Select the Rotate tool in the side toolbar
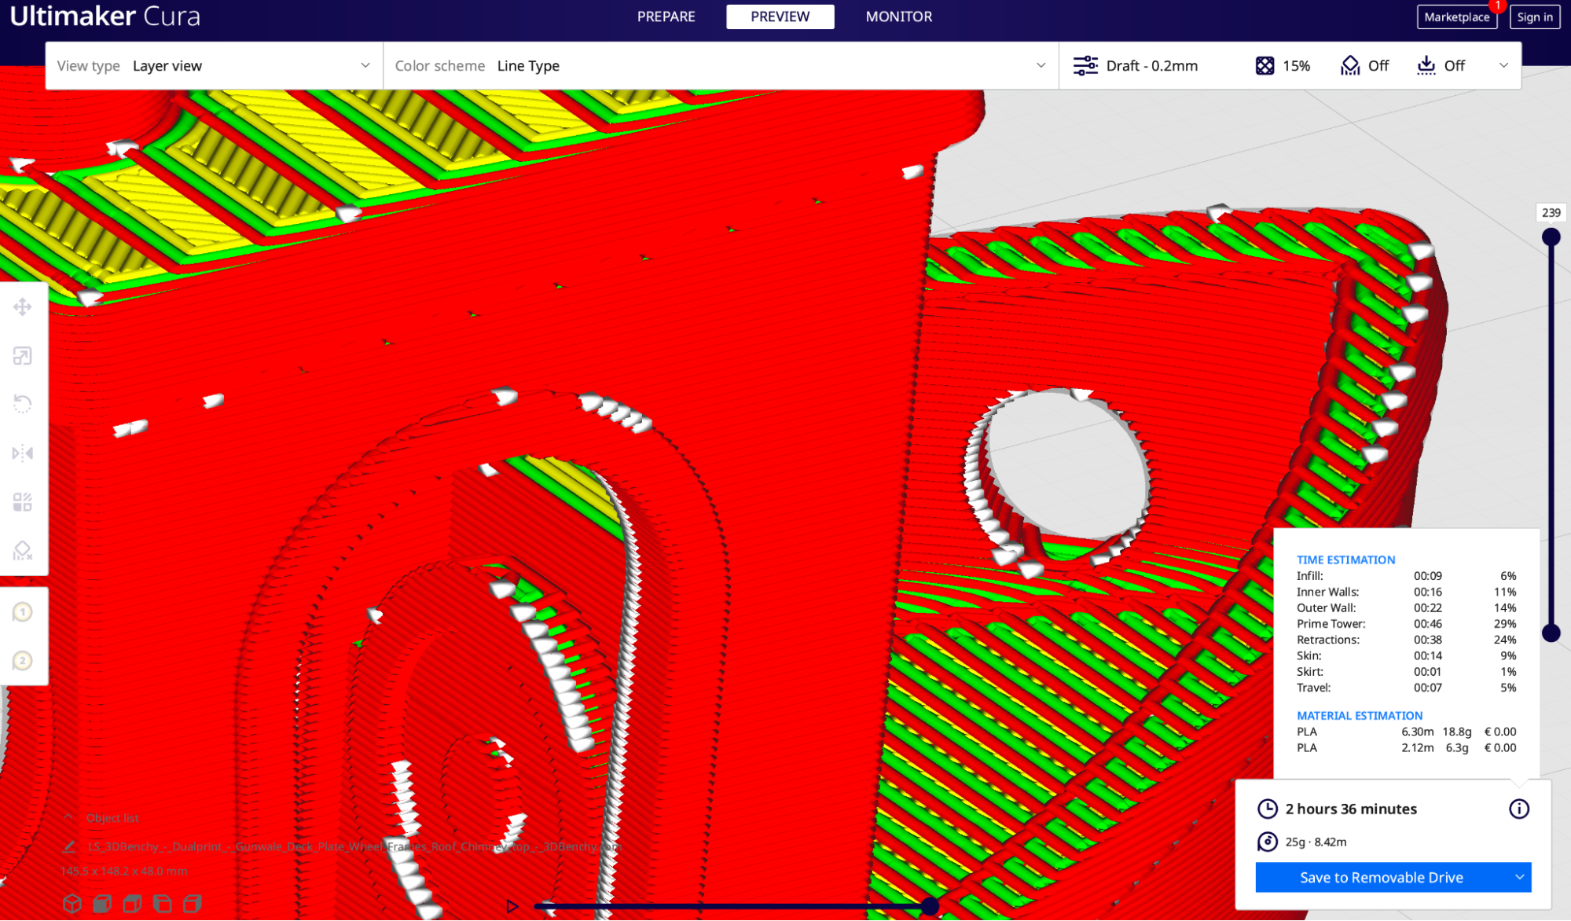Viewport: 1571px width, 921px height. pos(23,405)
